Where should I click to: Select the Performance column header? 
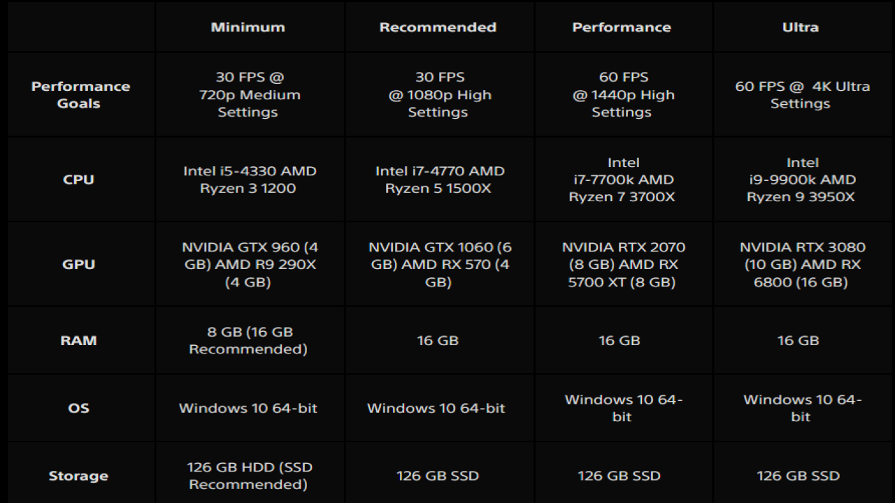(622, 27)
